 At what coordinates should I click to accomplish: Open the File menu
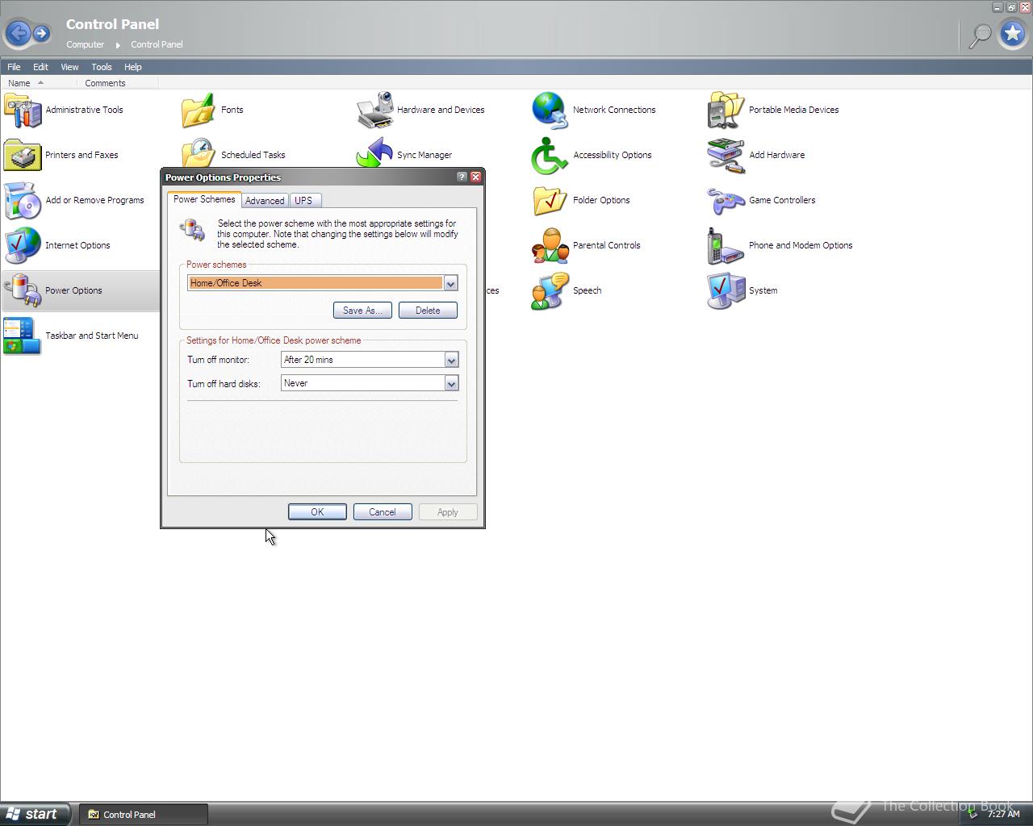tap(14, 67)
